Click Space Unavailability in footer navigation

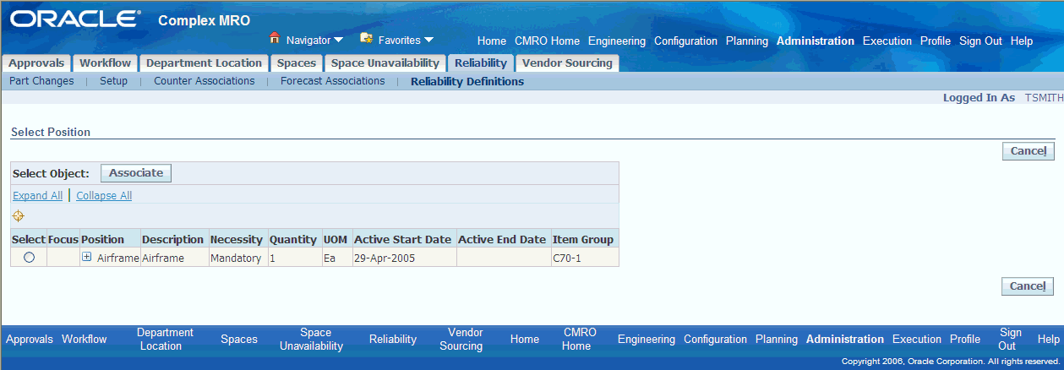pos(311,339)
